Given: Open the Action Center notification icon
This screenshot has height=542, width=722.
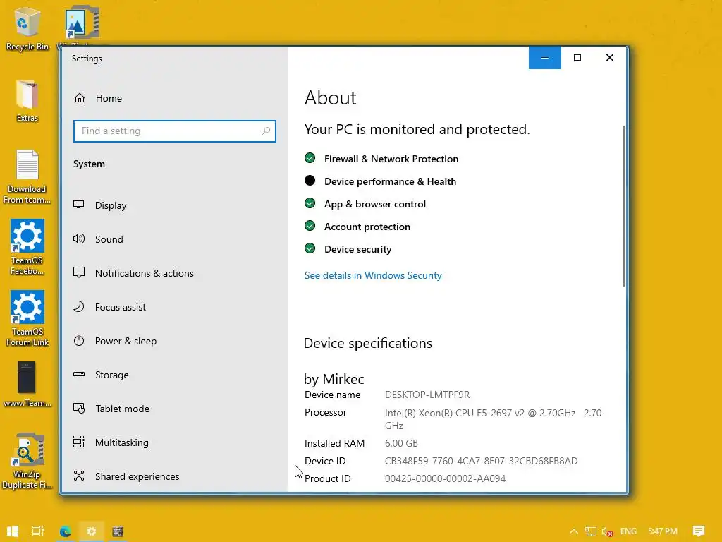Looking at the screenshot, I should point(699,531).
